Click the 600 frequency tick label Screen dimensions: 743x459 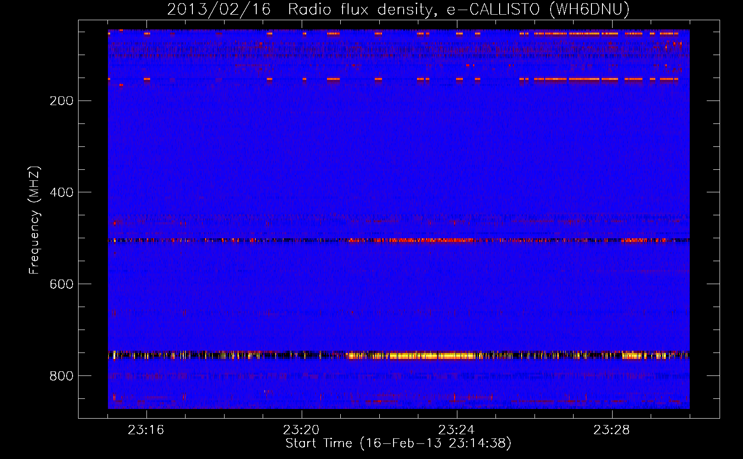[62, 284]
